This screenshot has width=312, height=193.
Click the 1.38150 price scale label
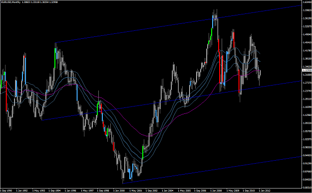point(307,59)
